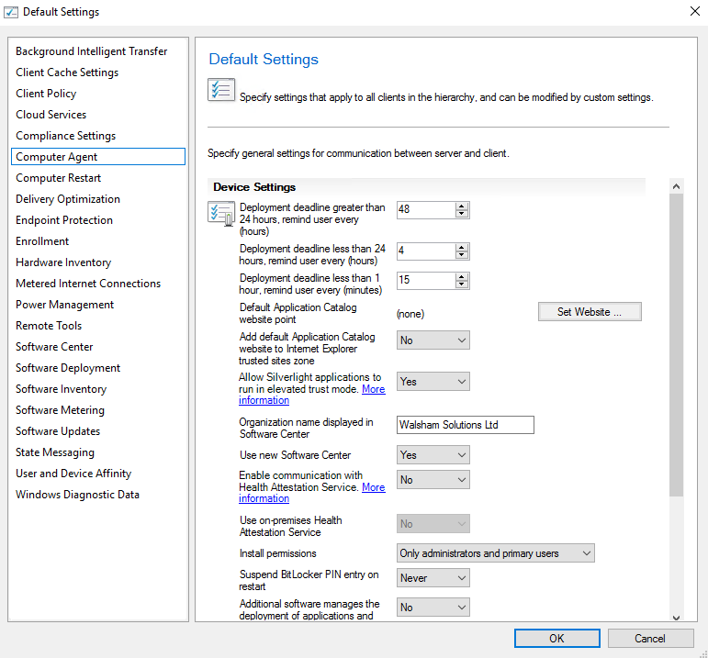The height and width of the screenshot is (658, 708).
Task: Close the Default Settings dialog
Action: tap(695, 11)
